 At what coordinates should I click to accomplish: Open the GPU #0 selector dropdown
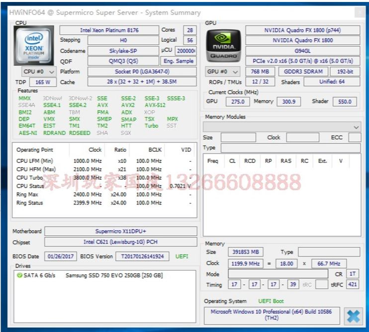(x=223, y=71)
